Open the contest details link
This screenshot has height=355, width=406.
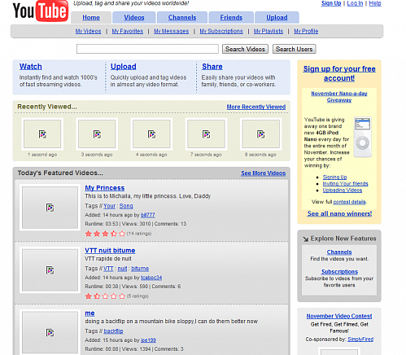click(349, 202)
